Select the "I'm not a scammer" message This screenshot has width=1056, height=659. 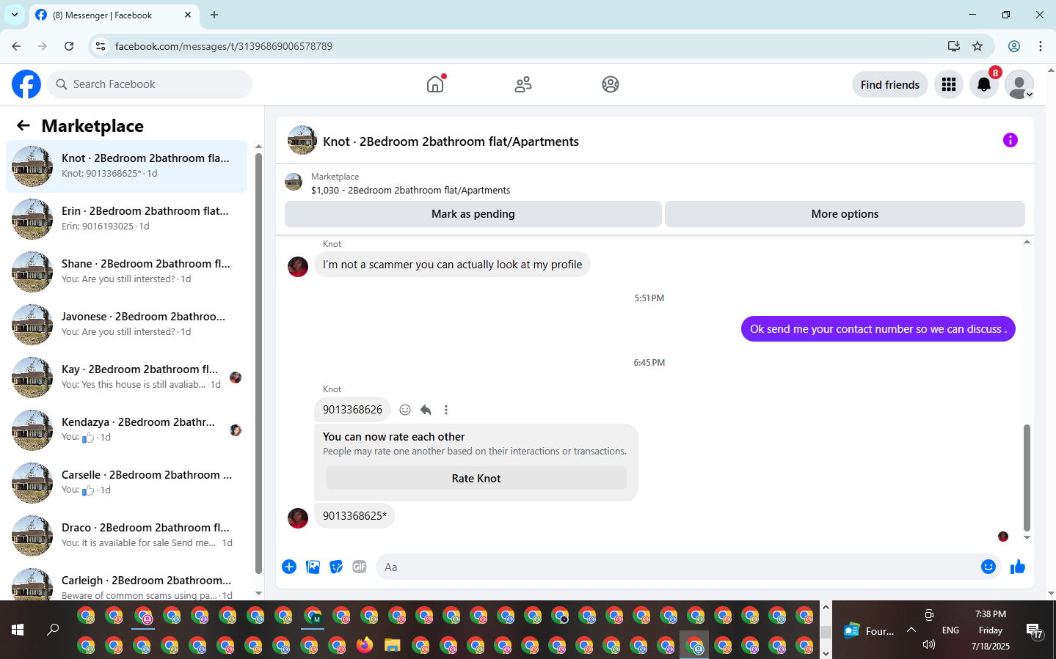tap(452, 265)
